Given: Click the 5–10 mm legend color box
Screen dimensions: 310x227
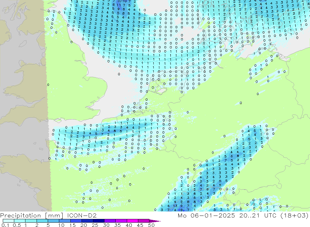Looking at the screenshot, I should pos(53,221).
